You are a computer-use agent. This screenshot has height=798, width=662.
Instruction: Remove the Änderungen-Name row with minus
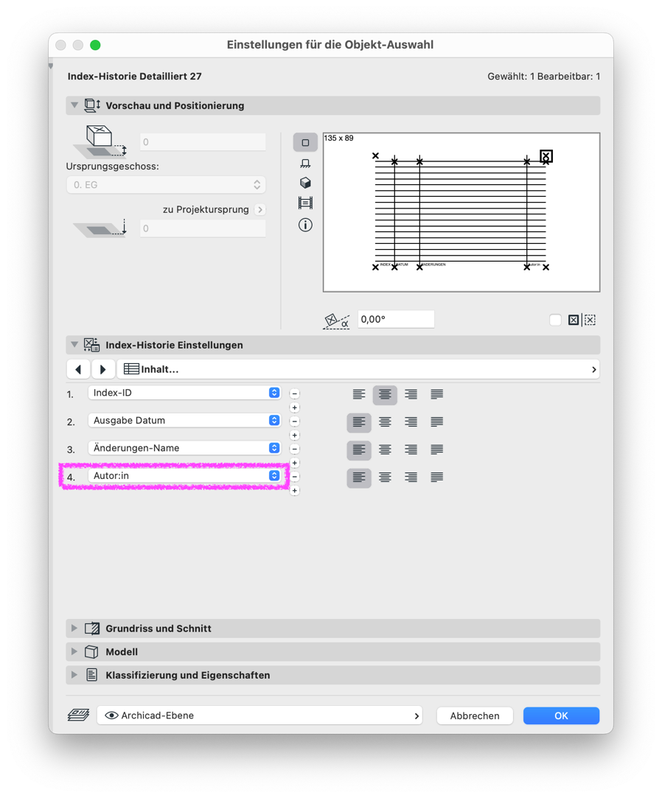tap(294, 449)
